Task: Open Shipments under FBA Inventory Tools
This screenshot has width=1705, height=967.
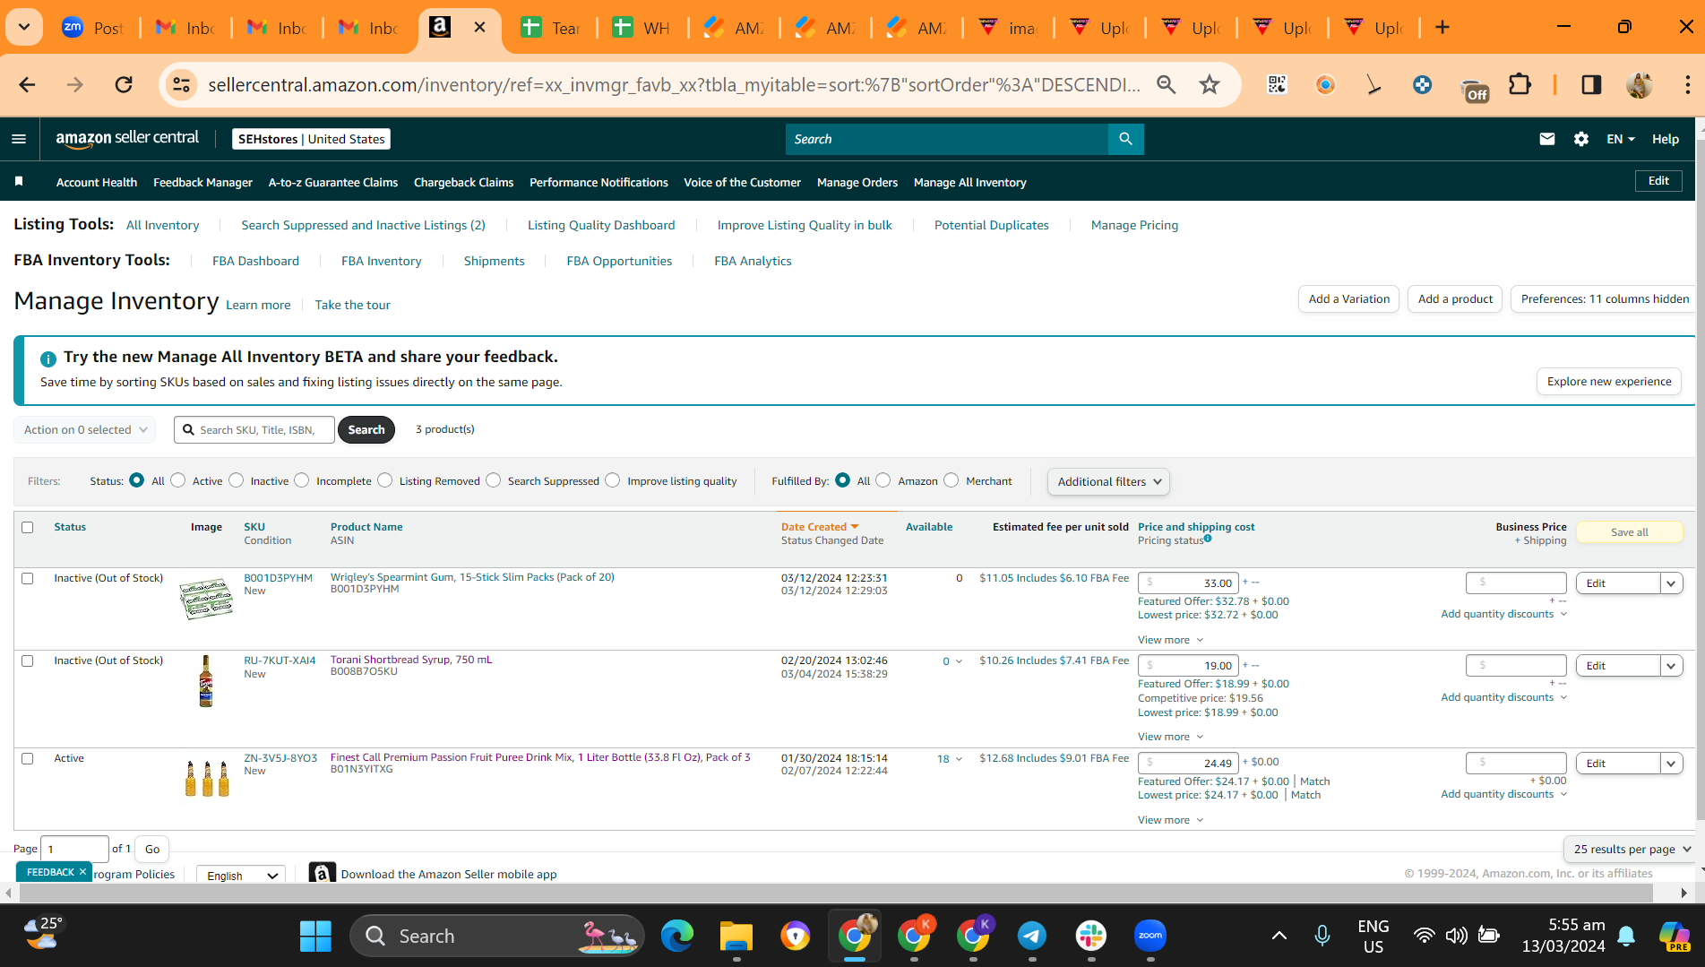Action: pos(494,261)
